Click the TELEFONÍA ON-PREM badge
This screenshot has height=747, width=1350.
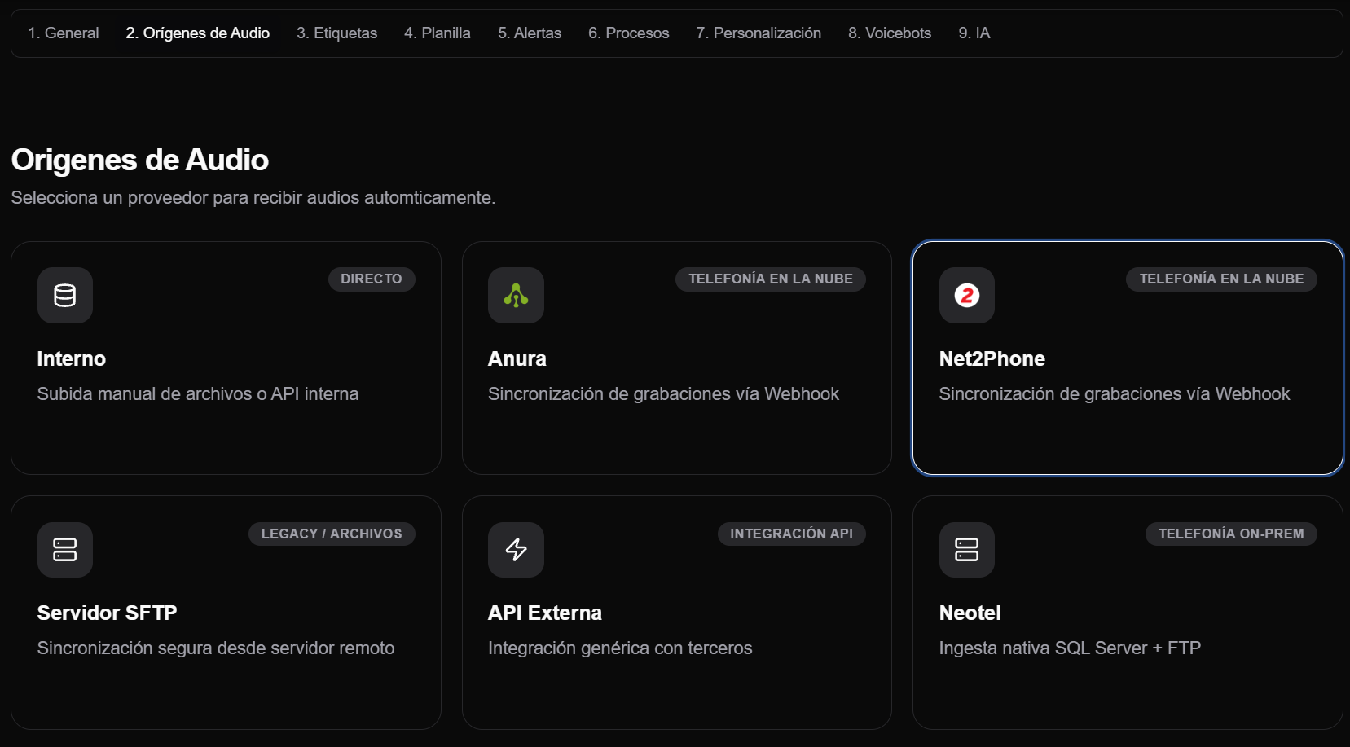(1231, 534)
